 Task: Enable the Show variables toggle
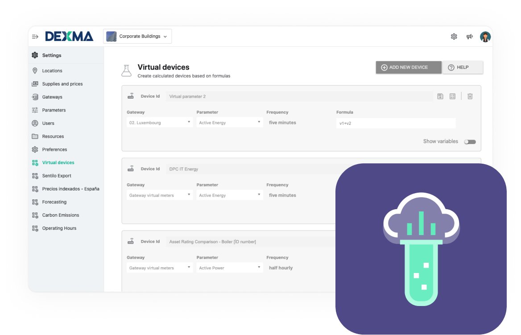point(470,141)
